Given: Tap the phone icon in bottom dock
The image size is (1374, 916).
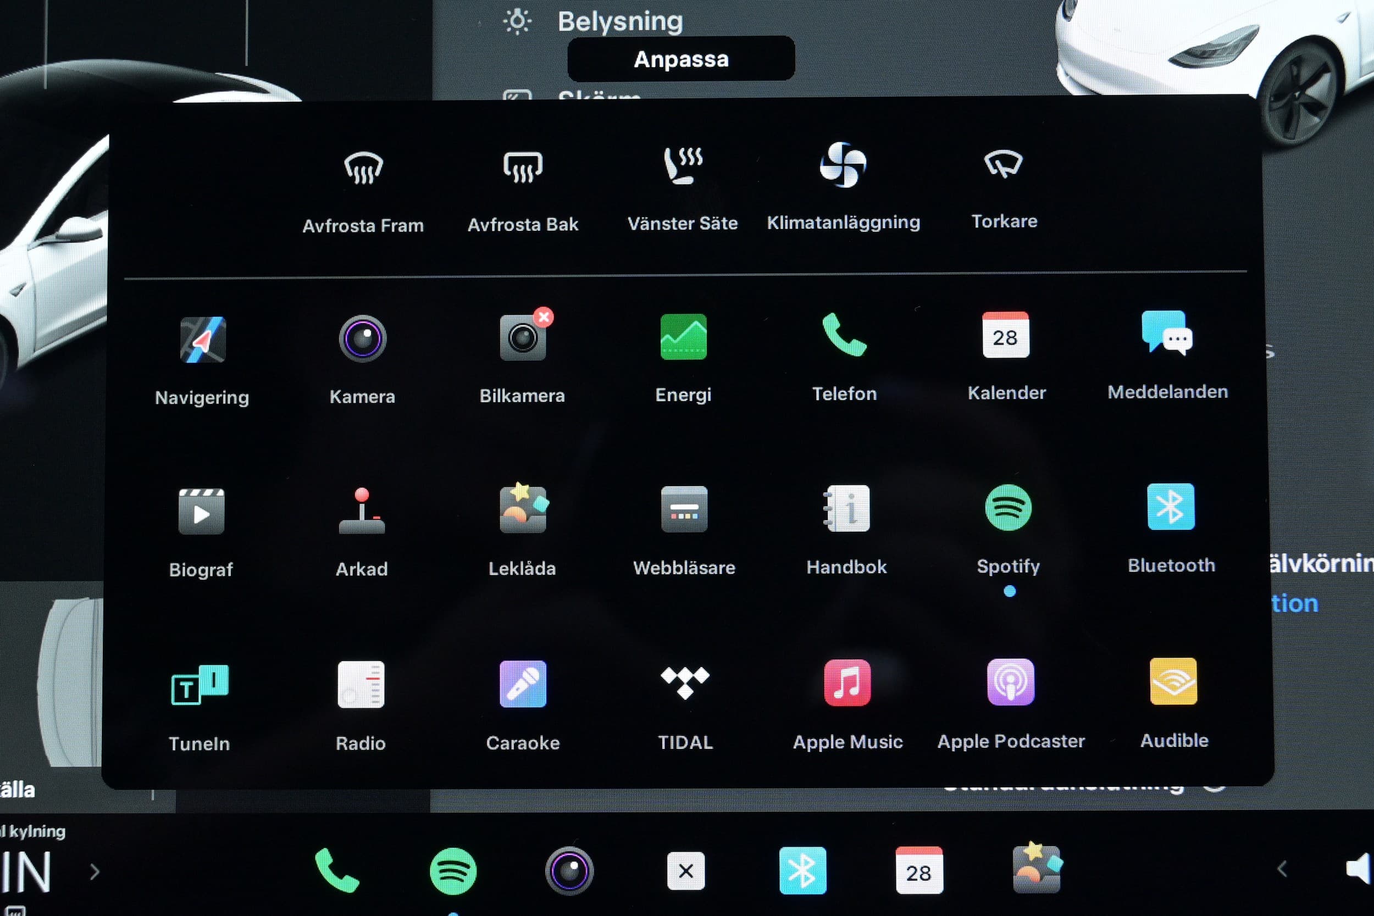Looking at the screenshot, I should [x=337, y=870].
